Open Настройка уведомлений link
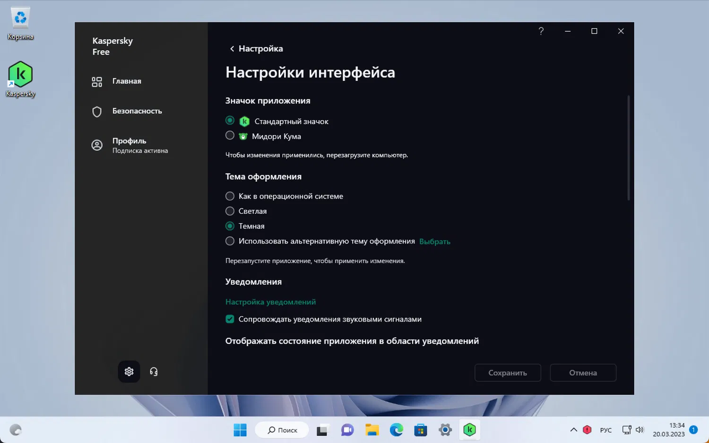 pyautogui.click(x=270, y=302)
